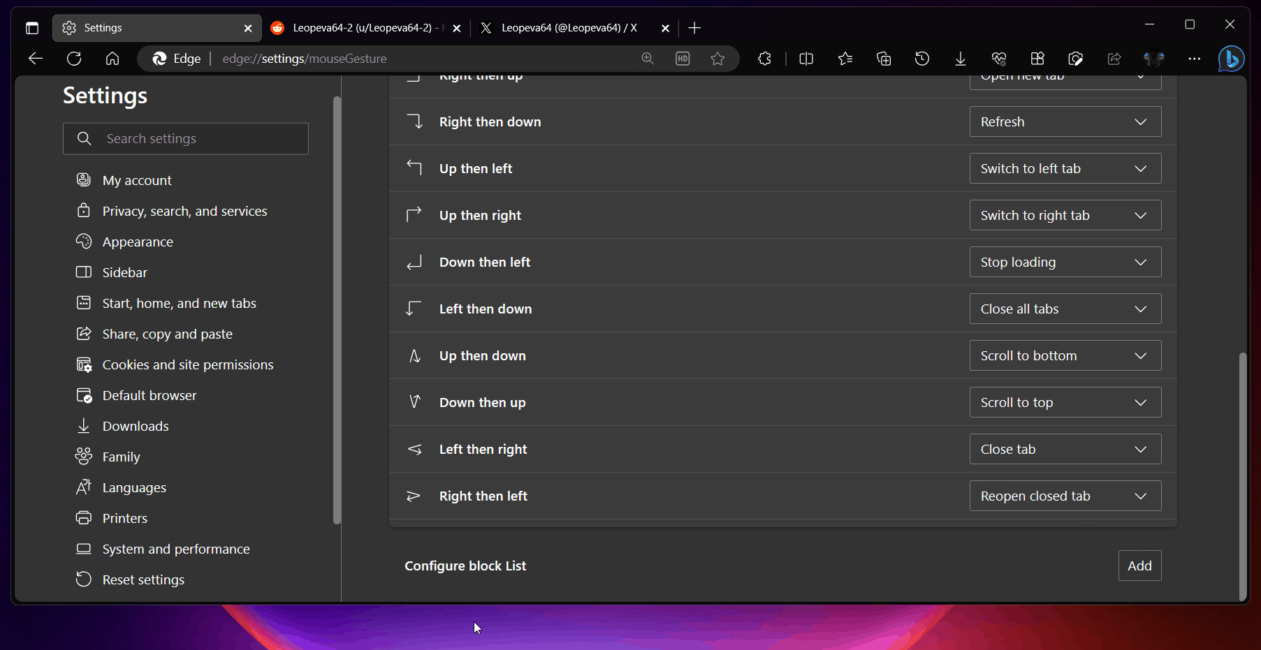
Task: Click the Edge site identity badge
Action: pos(177,59)
